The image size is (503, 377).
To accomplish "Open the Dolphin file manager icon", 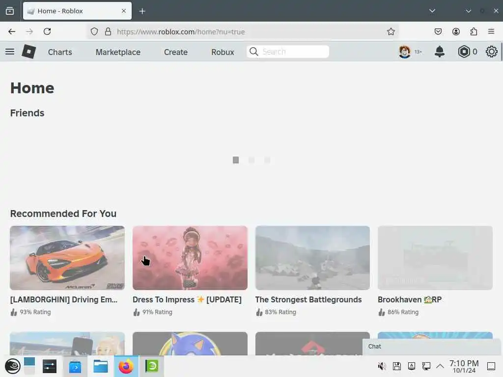I will point(100,366).
